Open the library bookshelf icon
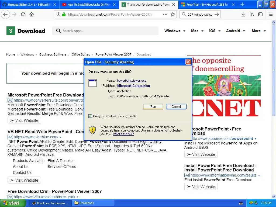Image resolution: width=276 pixels, height=207 pixels. point(252,14)
